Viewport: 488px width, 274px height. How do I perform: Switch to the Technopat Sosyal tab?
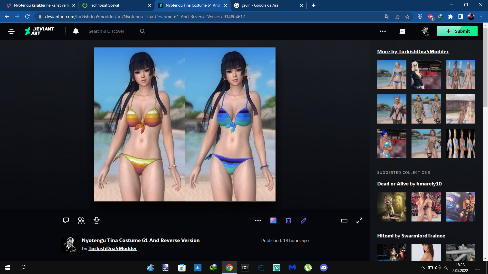coord(116,5)
